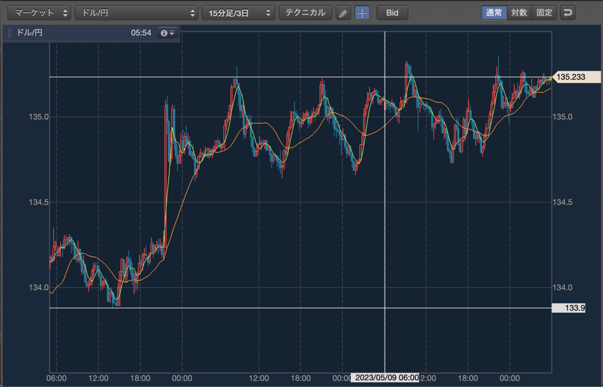Open the info dropdown in ドル/円 panel

tap(167, 33)
